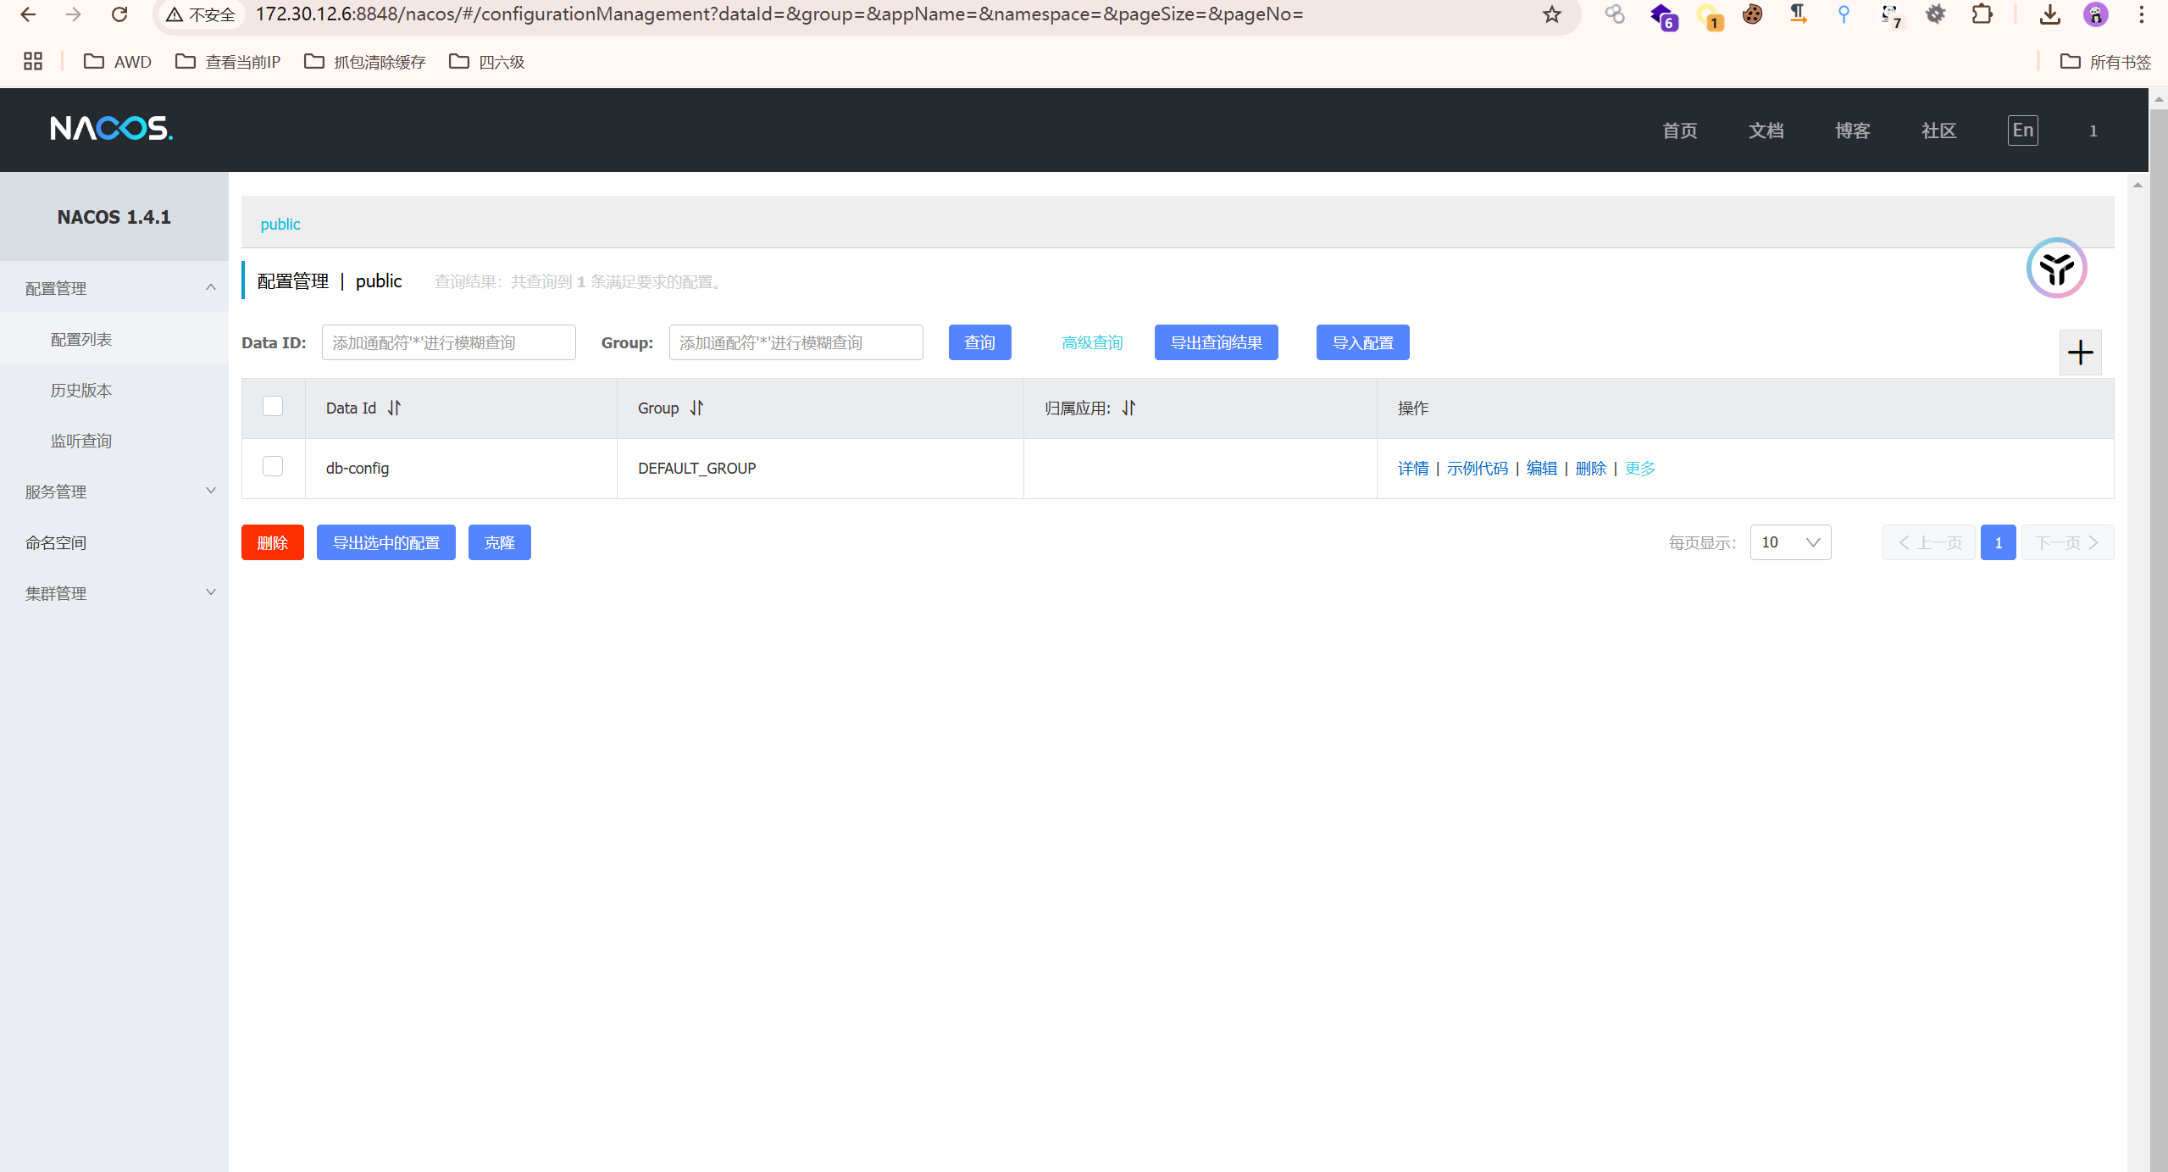Click the cookie extension icon
The height and width of the screenshot is (1172, 2168).
click(x=1752, y=14)
